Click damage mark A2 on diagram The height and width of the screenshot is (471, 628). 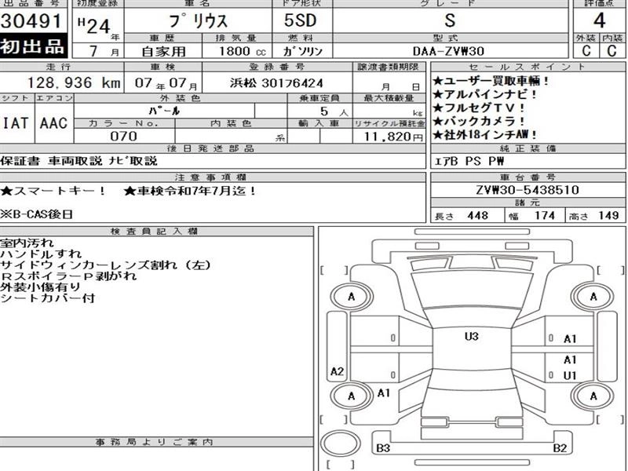click(338, 371)
